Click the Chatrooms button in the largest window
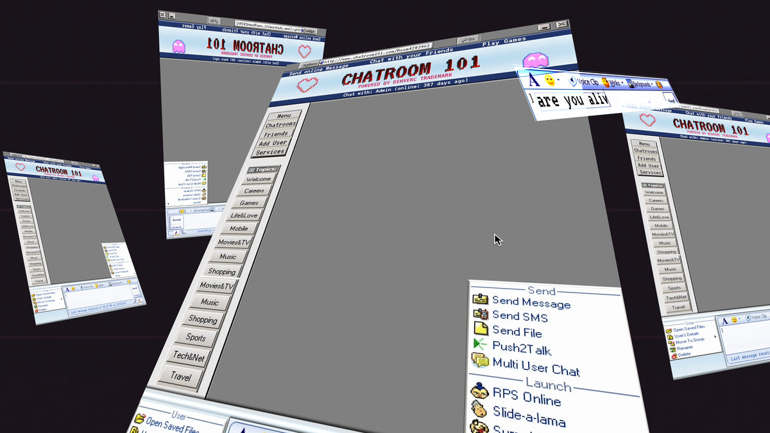 (x=280, y=125)
